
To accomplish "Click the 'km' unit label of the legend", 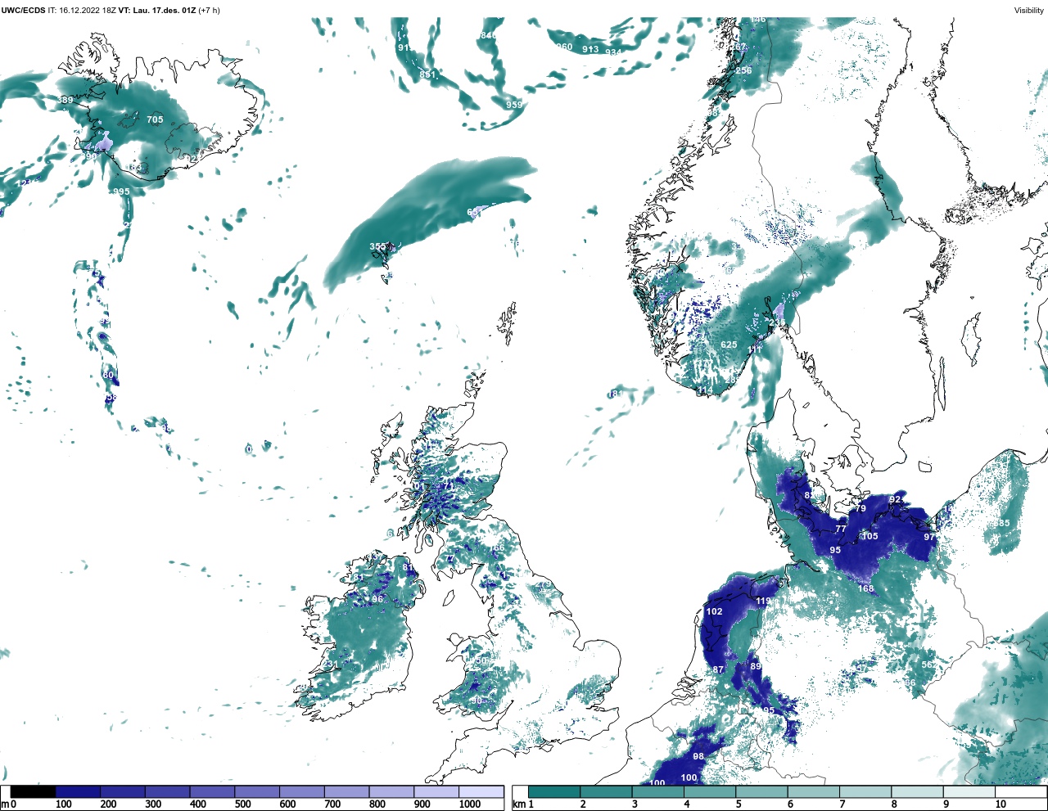I will (517, 804).
